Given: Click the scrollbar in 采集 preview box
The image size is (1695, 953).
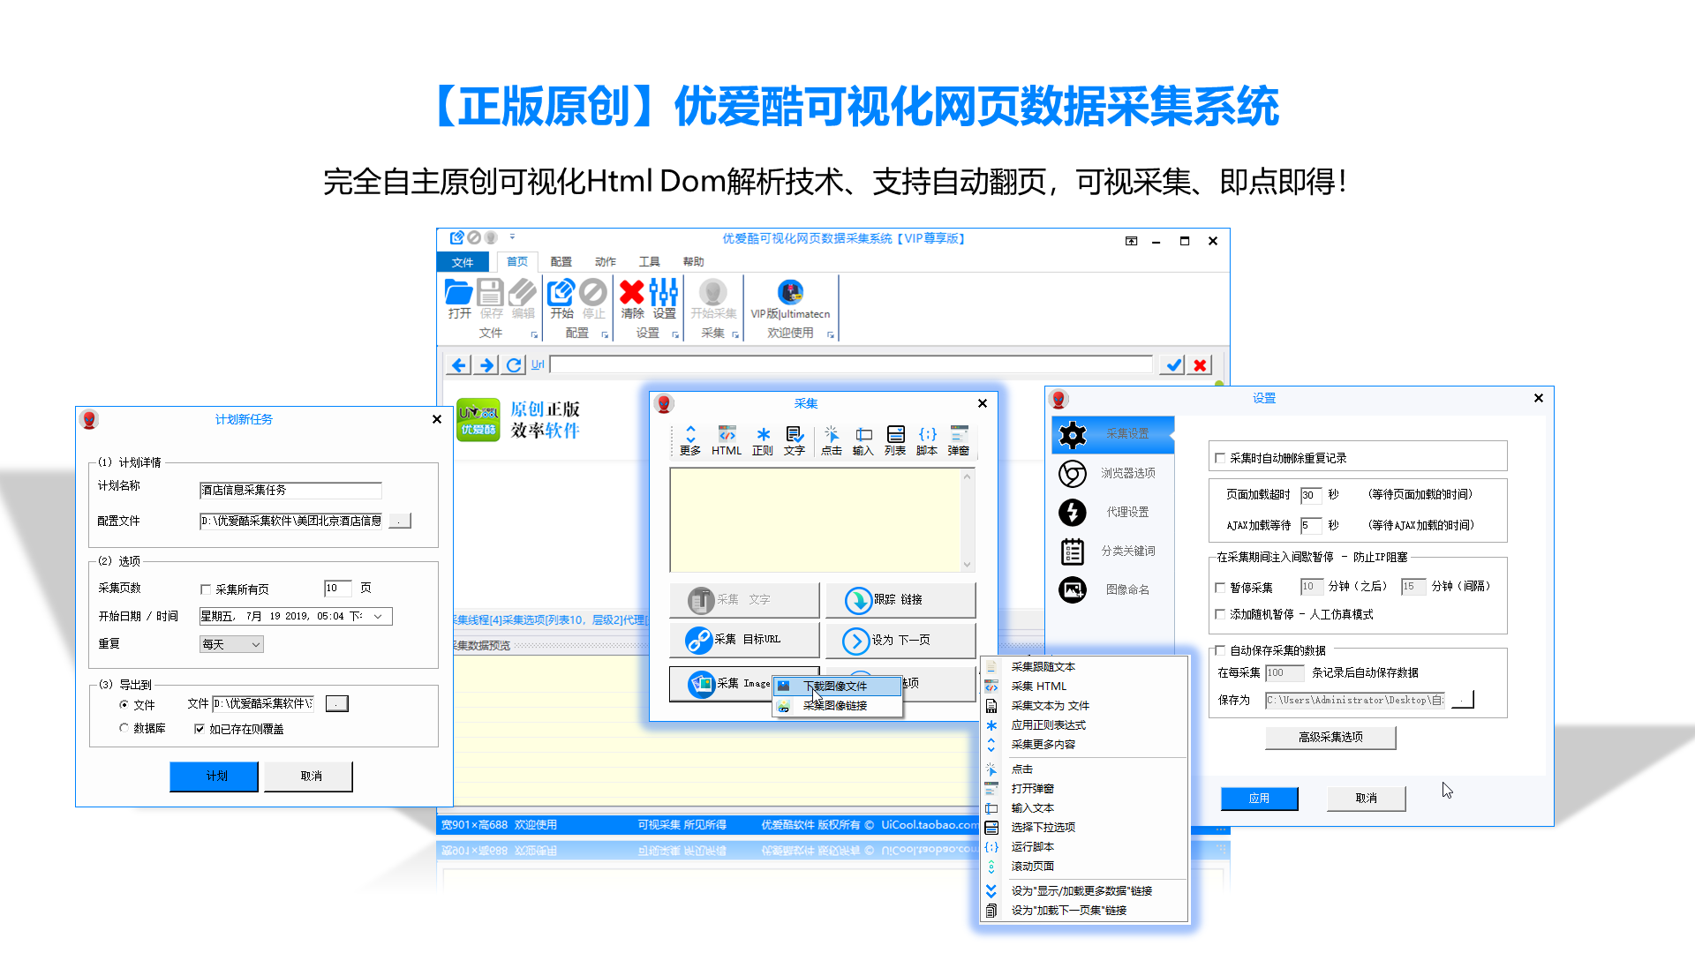Looking at the screenshot, I should pyautogui.click(x=967, y=520).
